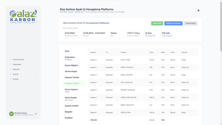Open Doğrulama Sertifikası blue button
The image size is (222, 125).
pos(173,23)
